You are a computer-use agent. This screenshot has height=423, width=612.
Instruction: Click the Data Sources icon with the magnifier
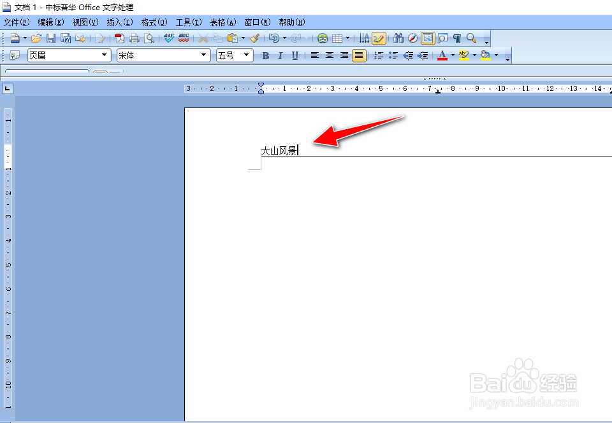(442, 38)
